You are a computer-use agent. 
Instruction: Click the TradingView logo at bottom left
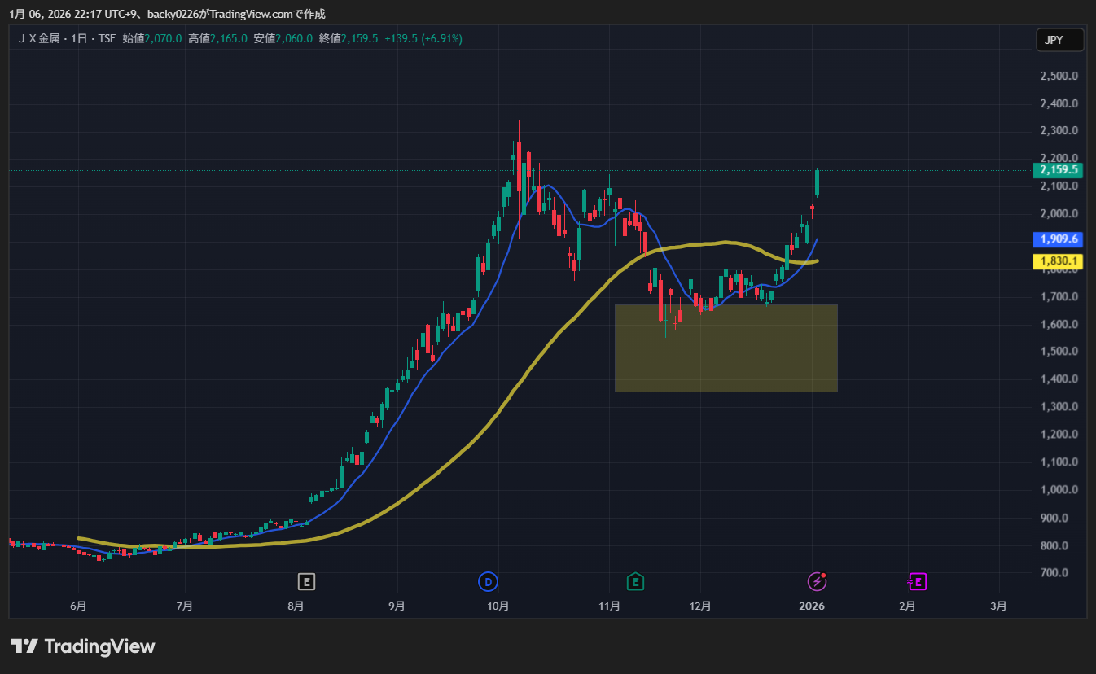pos(82,646)
